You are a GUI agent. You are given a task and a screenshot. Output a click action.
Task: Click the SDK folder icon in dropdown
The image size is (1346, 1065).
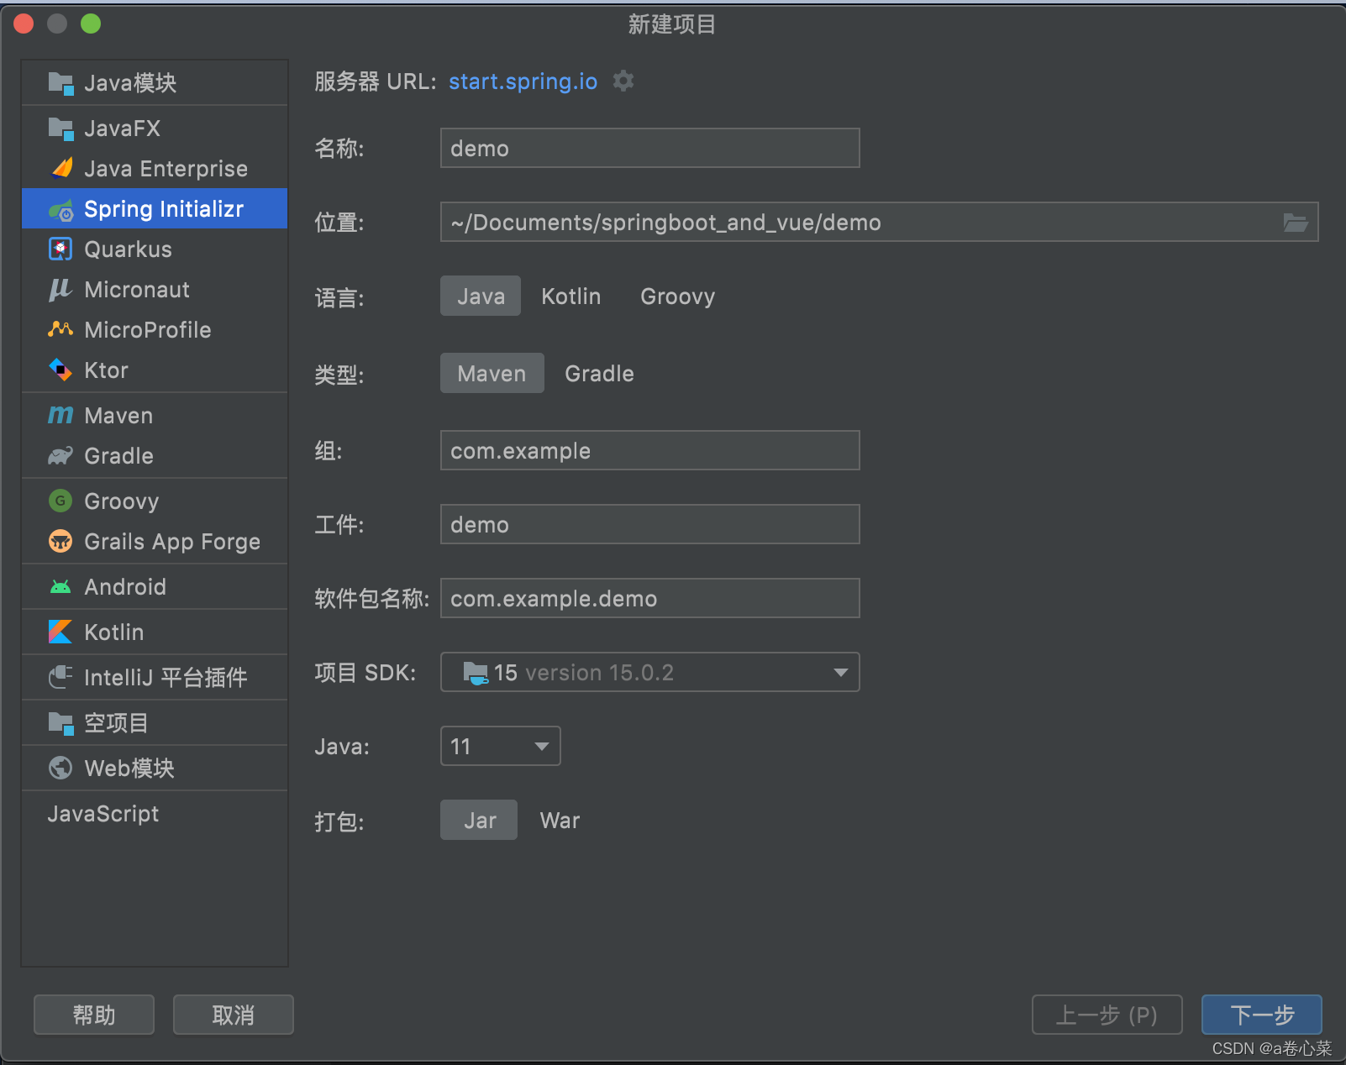click(x=476, y=673)
